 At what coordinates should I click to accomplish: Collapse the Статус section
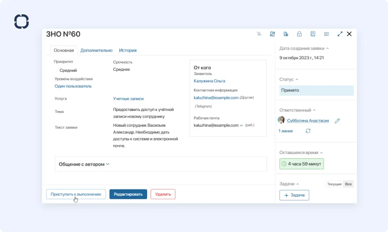tap(297, 79)
